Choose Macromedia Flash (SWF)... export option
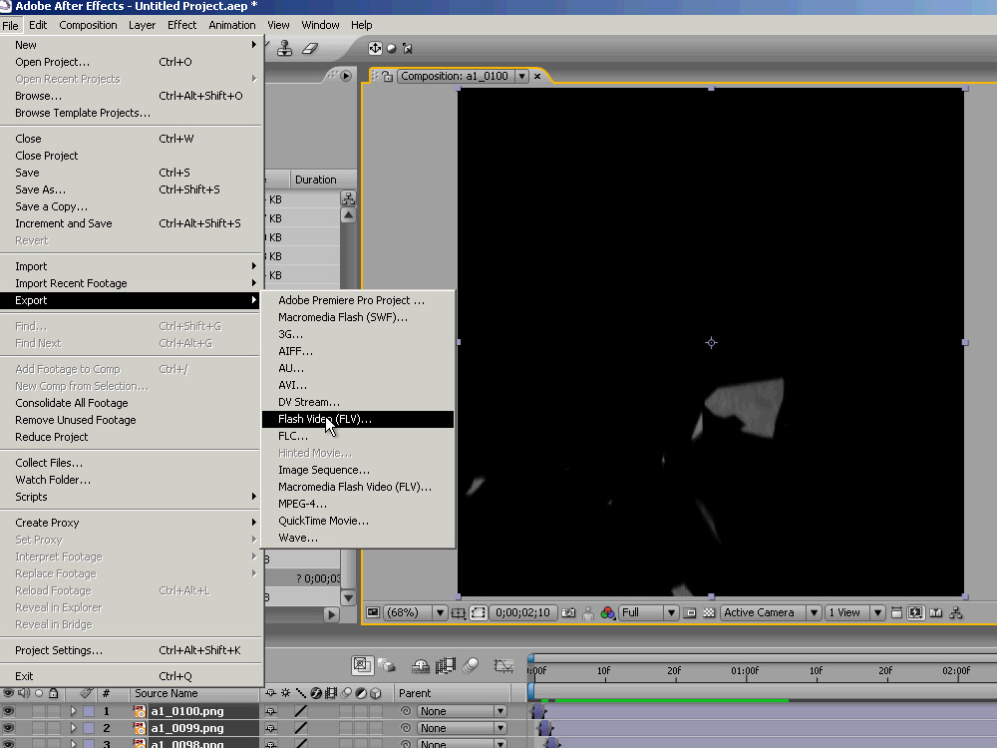 (x=357, y=317)
